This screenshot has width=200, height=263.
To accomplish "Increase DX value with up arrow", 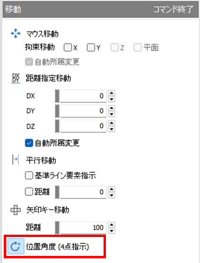I will point(112,93).
